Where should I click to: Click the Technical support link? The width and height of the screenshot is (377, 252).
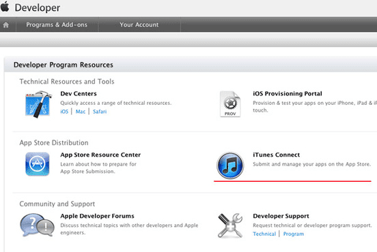tap(264, 234)
